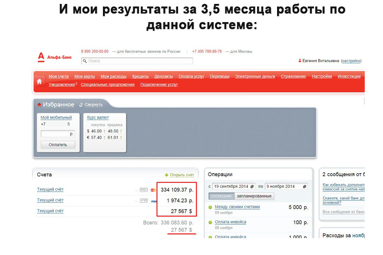Click total Всего: 336 083.60 р.
The image size is (383, 255).
[168, 223]
